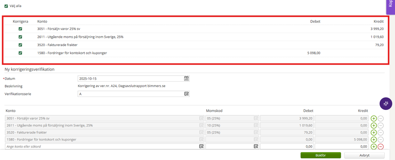Open Momskod lookup on 3520 row
The image size is (395, 160).
coord(256,132)
